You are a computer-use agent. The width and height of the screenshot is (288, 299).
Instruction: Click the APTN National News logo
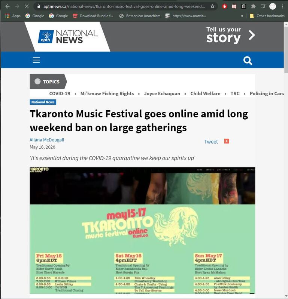[x=68, y=36]
